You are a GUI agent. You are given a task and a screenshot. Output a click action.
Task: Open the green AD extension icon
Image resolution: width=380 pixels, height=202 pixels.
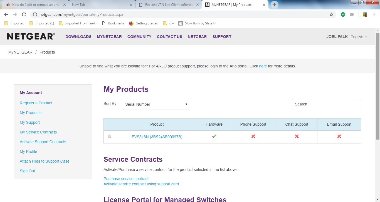tap(343, 14)
